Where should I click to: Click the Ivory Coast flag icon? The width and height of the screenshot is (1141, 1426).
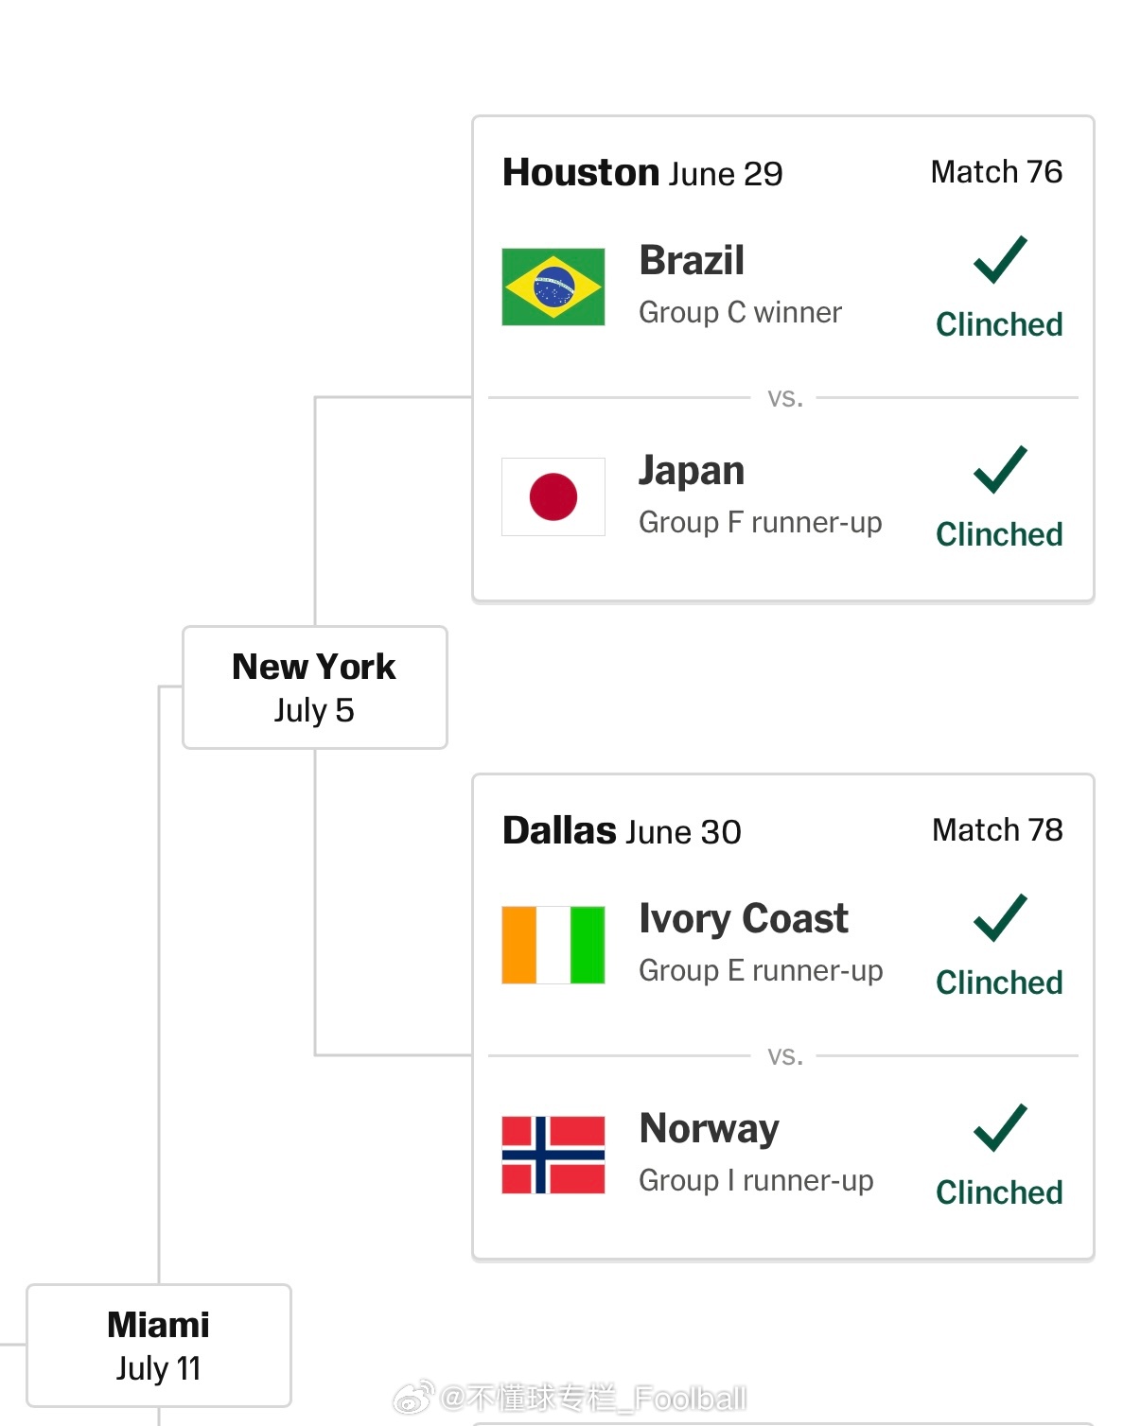pos(553,945)
